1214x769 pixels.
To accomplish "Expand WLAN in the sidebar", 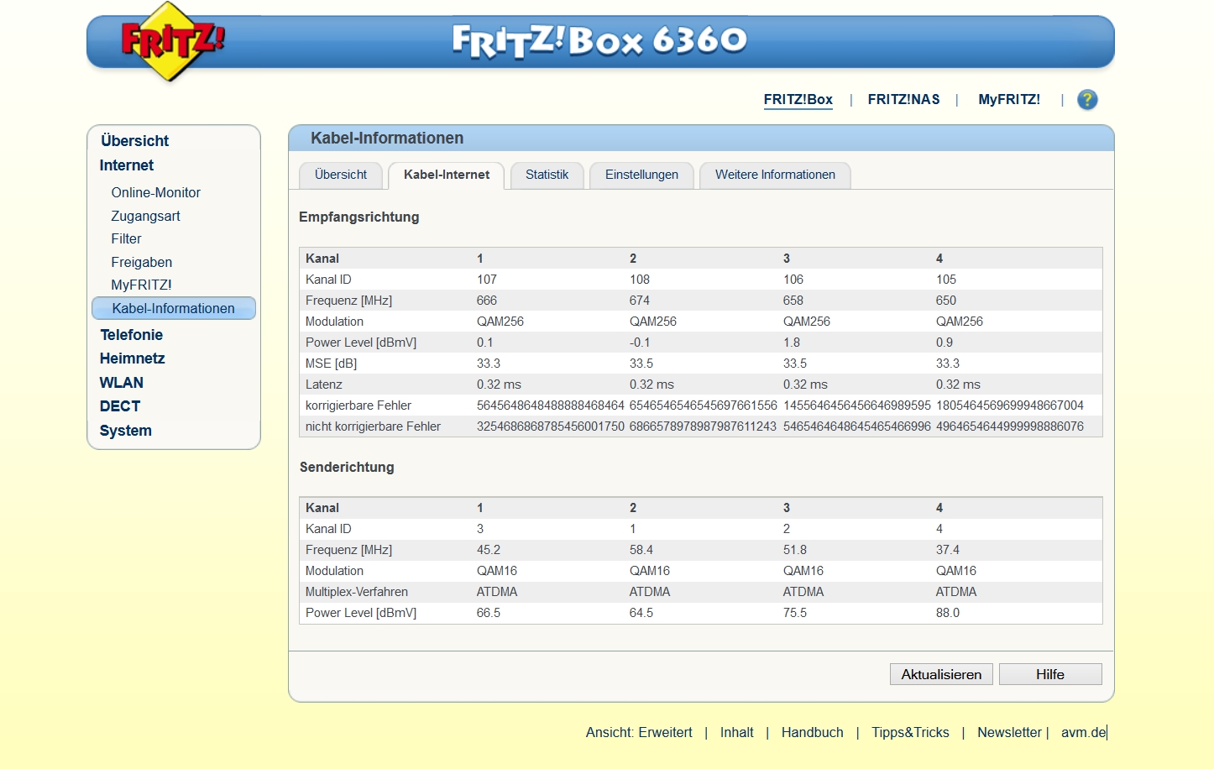I will [x=121, y=383].
